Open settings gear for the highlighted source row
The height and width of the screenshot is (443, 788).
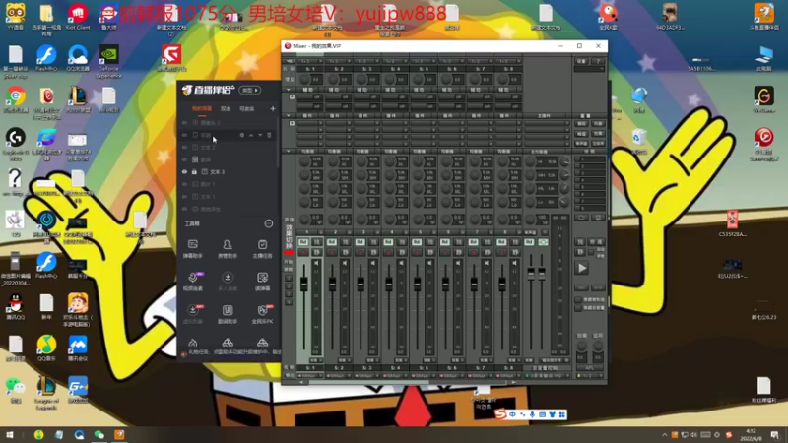pos(241,135)
